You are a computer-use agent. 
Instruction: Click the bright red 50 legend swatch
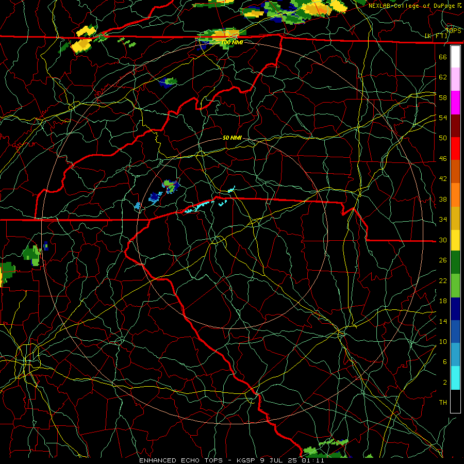point(455,148)
